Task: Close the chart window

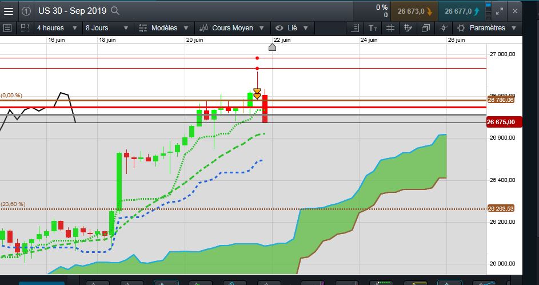Action: [x=515, y=11]
